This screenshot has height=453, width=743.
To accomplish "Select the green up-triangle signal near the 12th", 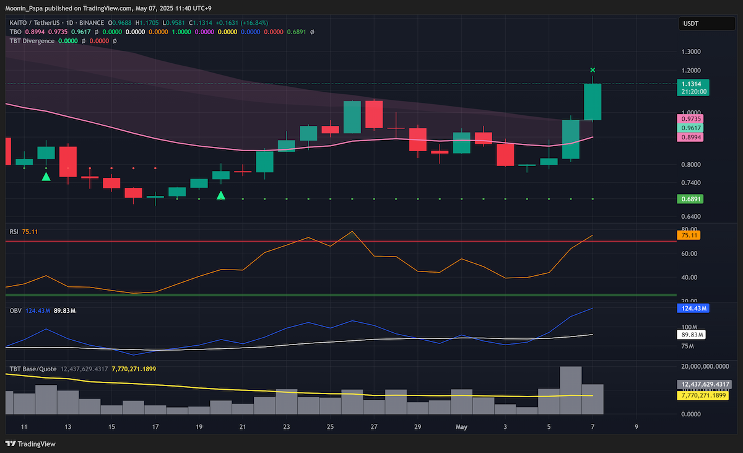I will 46,177.
